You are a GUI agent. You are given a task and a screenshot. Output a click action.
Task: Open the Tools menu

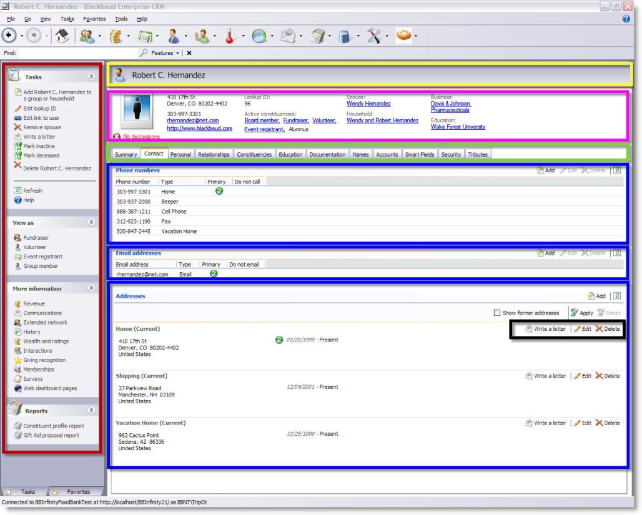tap(121, 19)
